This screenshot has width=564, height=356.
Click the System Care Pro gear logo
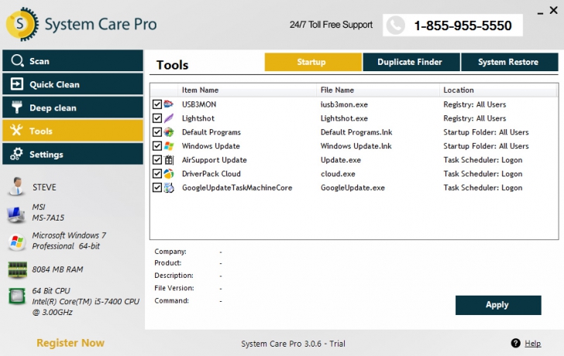click(x=22, y=24)
